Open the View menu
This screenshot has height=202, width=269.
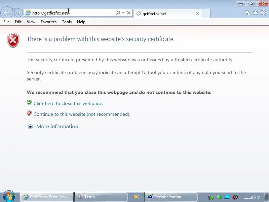click(31, 22)
